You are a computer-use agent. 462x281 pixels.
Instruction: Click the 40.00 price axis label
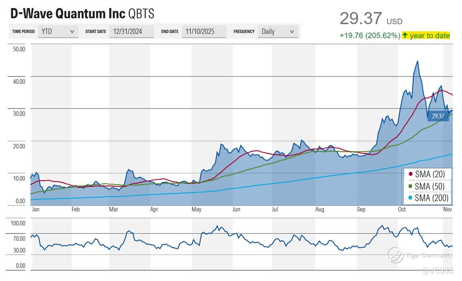[19, 81]
